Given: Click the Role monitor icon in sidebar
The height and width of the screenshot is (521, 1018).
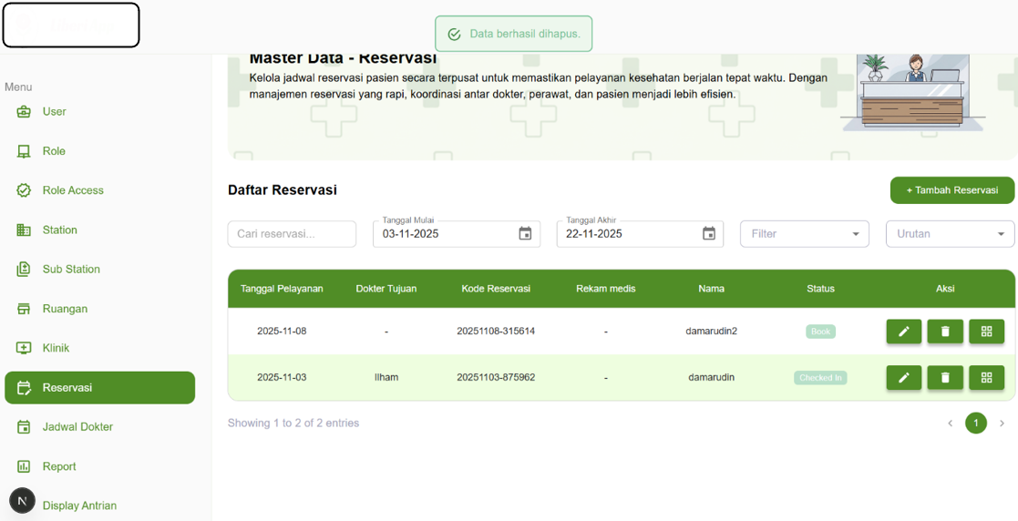Looking at the screenshot, I should click(x=24, y=151).
